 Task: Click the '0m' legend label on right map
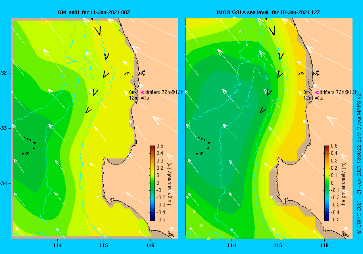click(307, 92)
